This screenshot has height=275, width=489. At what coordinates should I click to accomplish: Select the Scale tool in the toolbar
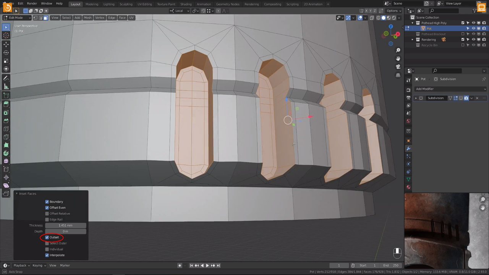click(x=6, y=61)
